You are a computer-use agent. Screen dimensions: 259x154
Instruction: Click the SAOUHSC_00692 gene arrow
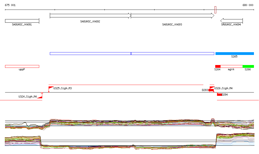(x=90, y=16)
